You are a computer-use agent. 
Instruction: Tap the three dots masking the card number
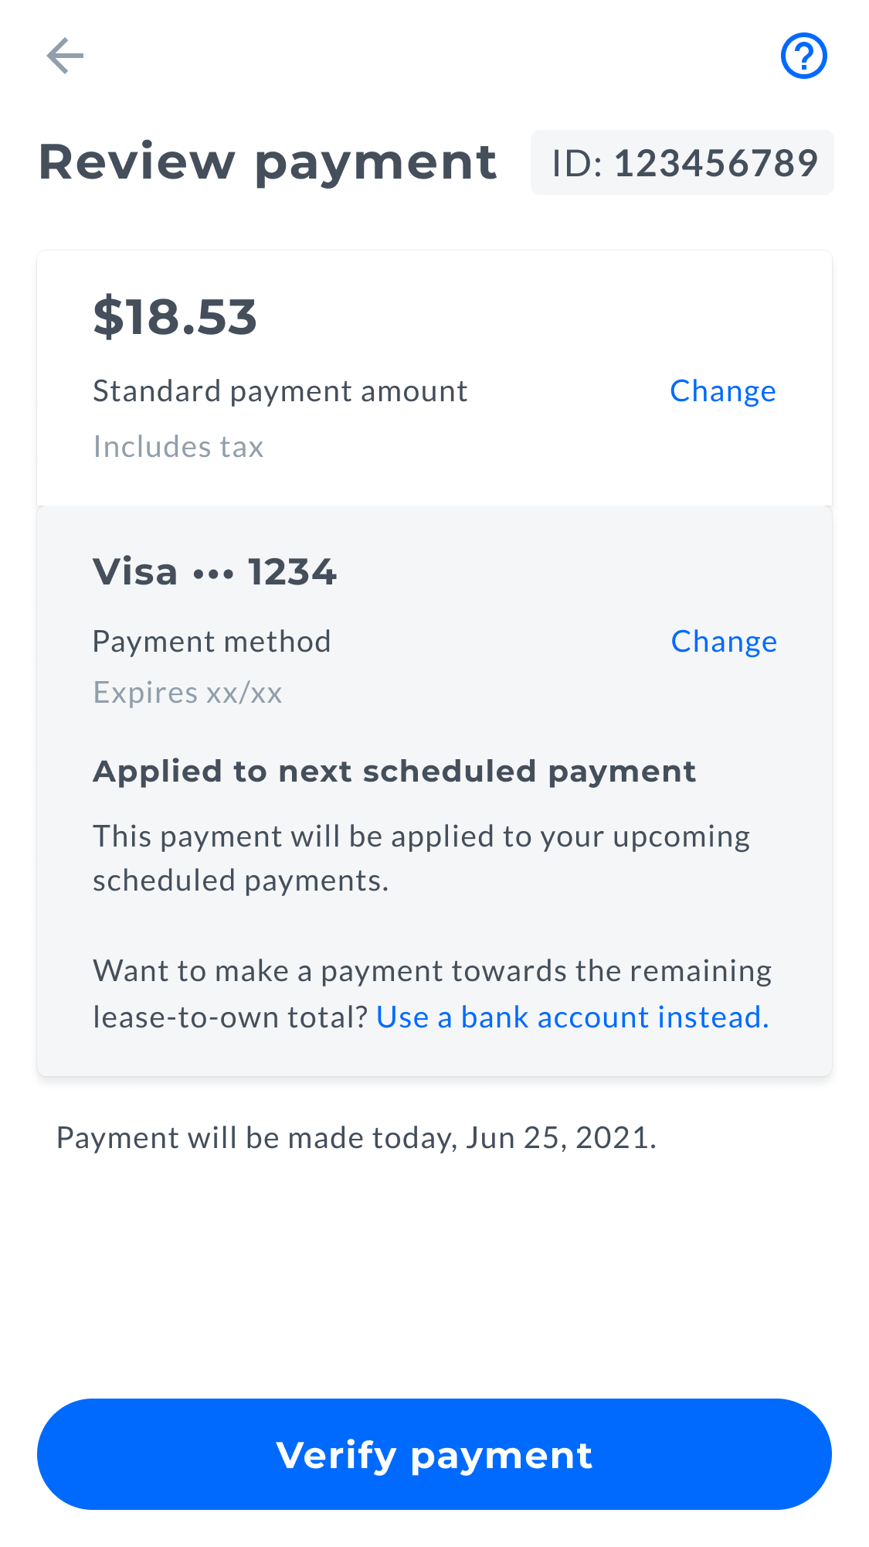(x=213, y=575)
